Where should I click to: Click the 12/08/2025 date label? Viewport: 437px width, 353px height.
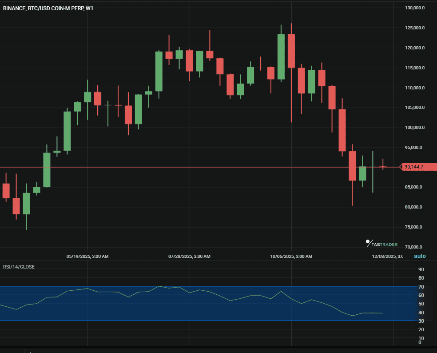click(387, 257)
